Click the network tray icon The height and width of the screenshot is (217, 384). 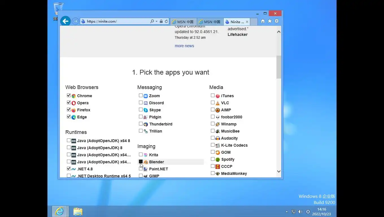(x=294, y=212)
